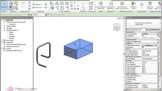
Task: Open the Метка <Нет> dropdown
Action: [x=46, y=15]
